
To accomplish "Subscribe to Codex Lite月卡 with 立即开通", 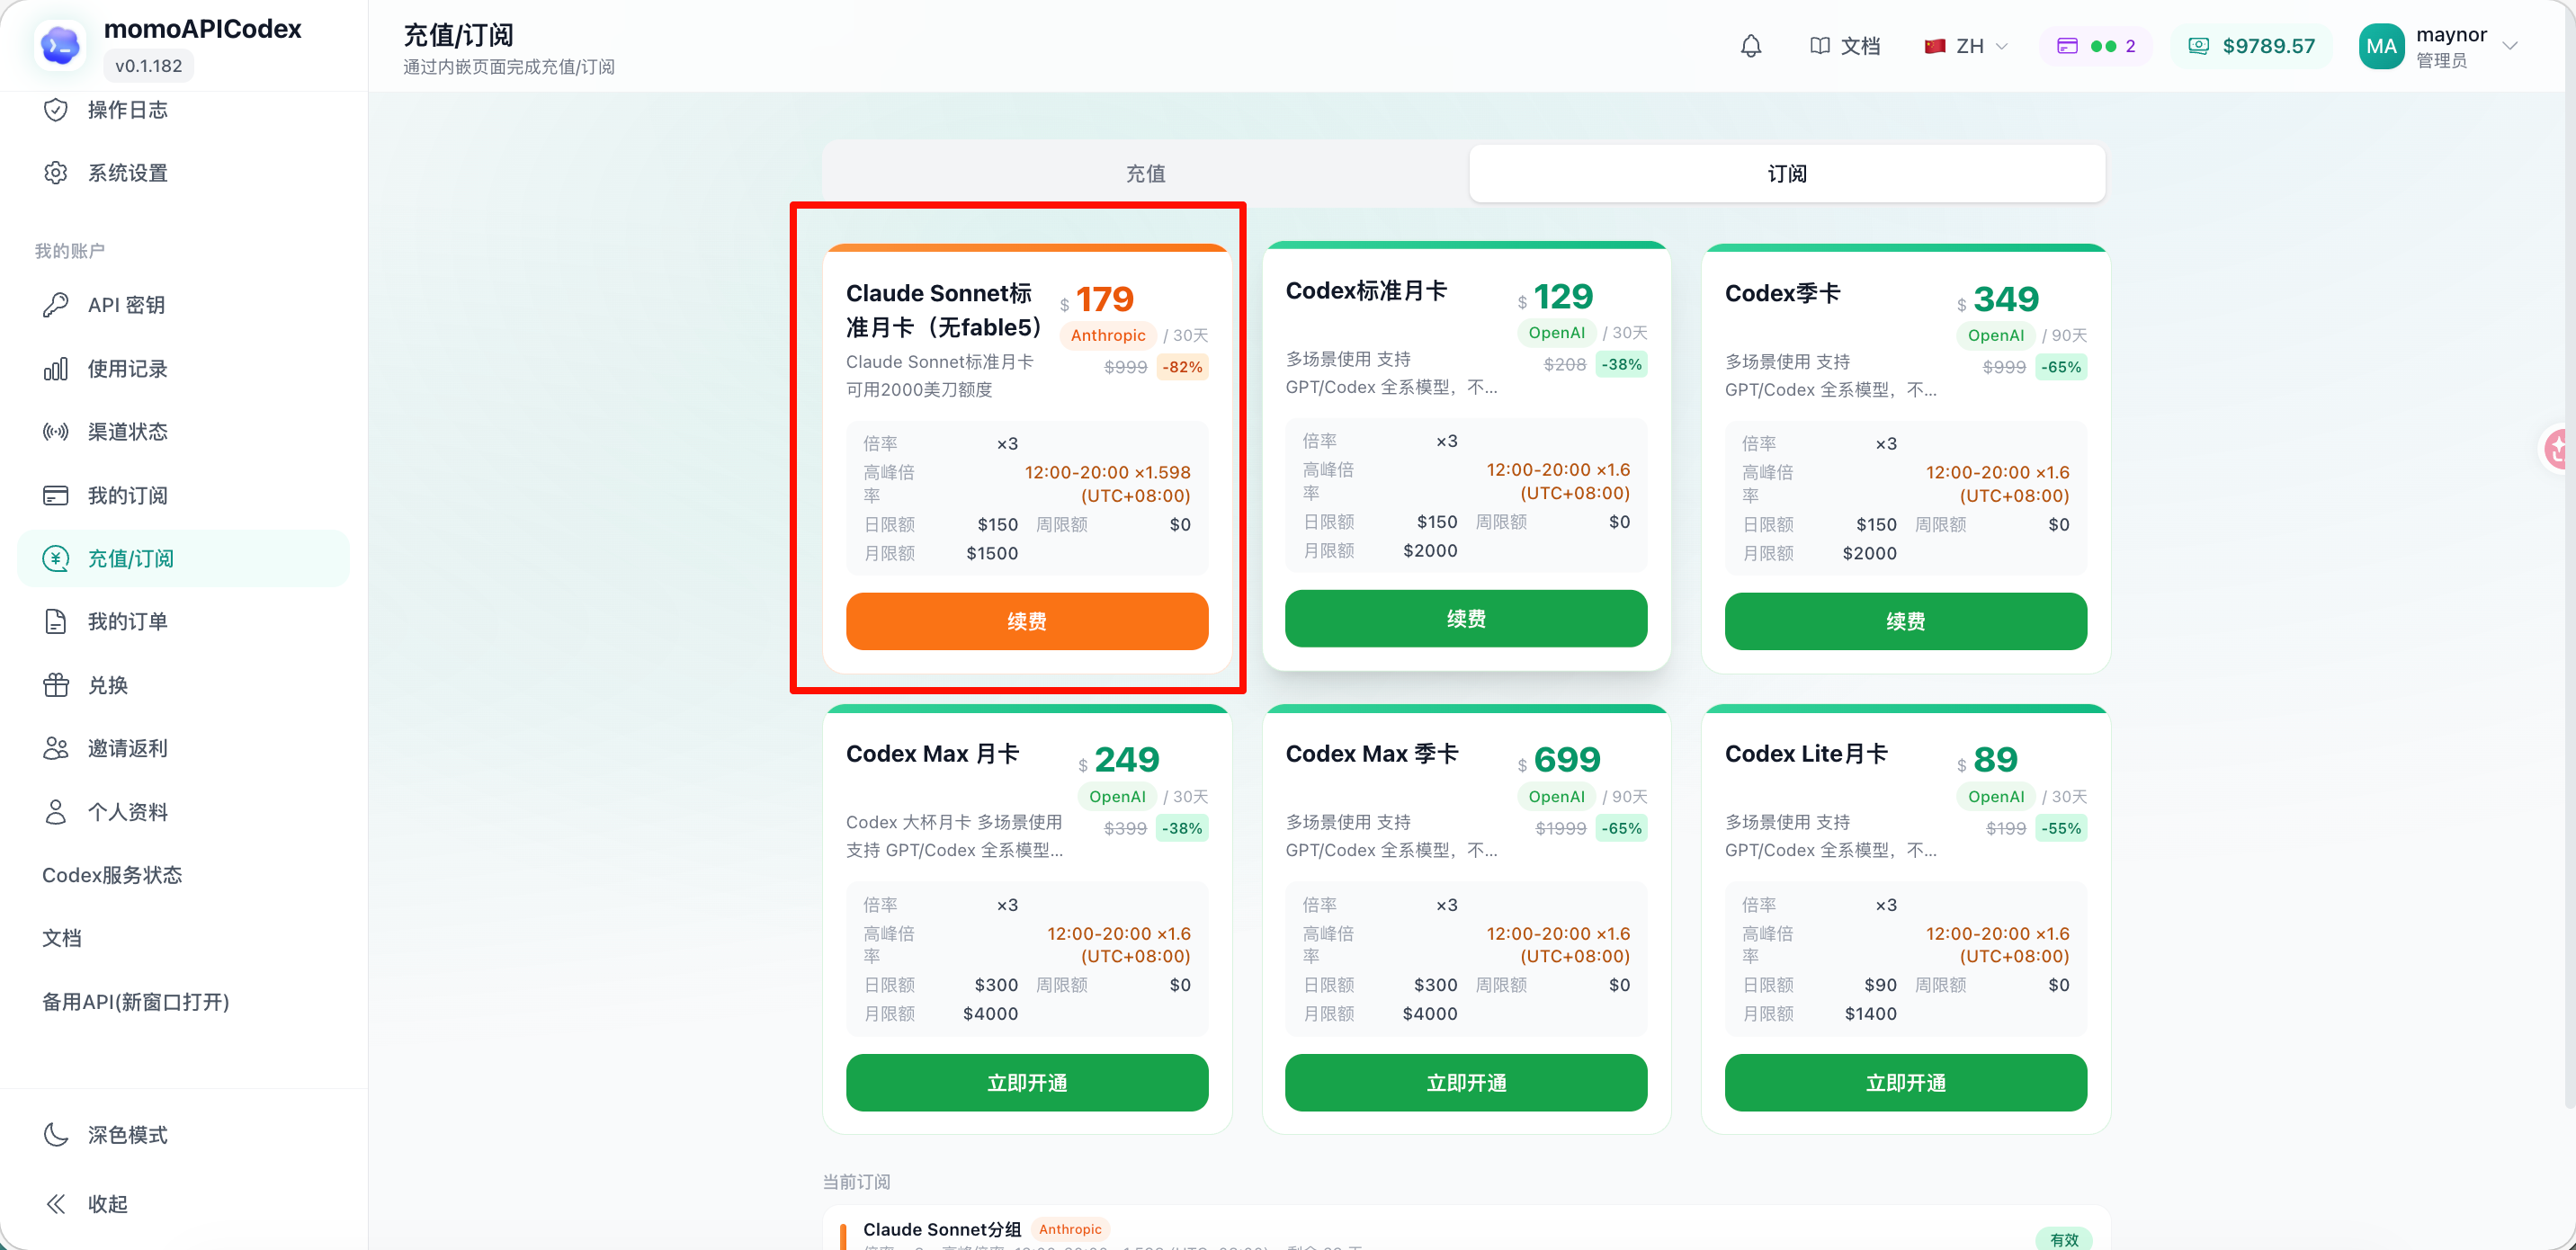I will pos(1905,1083).
